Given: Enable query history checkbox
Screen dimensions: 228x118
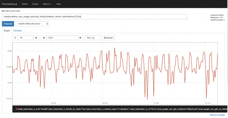Looking at the screenshot, I should click(3, 11).
